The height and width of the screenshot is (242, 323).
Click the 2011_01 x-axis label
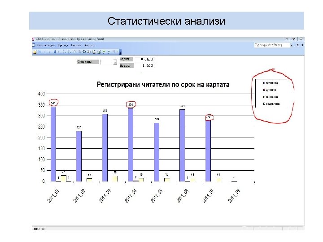coord(53,196)
